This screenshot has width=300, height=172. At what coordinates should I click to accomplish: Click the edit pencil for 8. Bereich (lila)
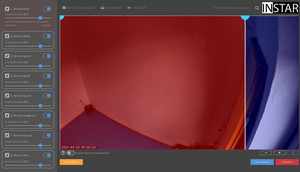[x=7, y=155]
